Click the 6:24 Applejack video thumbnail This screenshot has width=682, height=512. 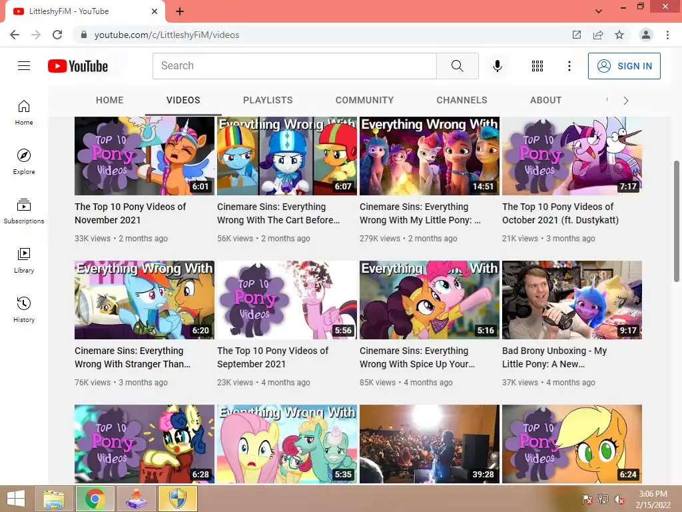(x=572, y=444)
